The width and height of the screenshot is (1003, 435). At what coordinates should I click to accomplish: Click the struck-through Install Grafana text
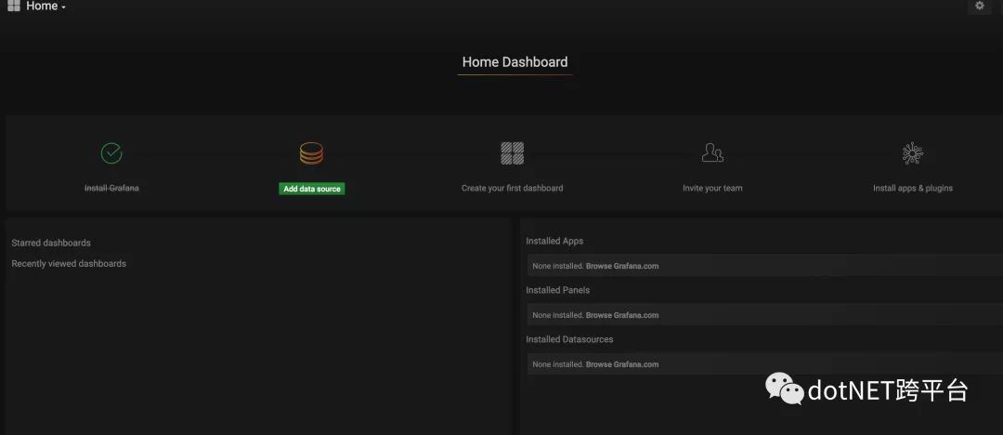(x=111, y=189)
